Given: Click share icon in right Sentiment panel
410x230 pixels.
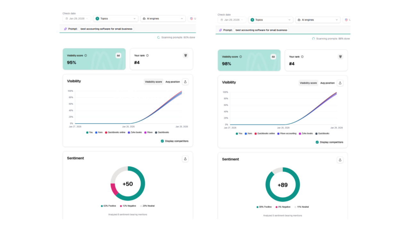Looking at the screenshot, I should coord(340,160).
